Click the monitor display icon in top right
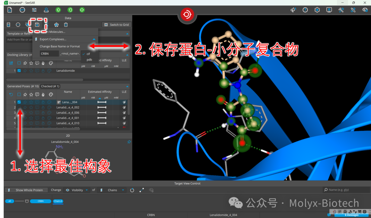Screen dimensions: 371x218 [329, 10]
